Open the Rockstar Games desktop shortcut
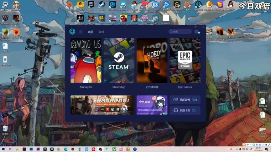The height and width of the screenshot is (152, 271). [x=80, y=7]
